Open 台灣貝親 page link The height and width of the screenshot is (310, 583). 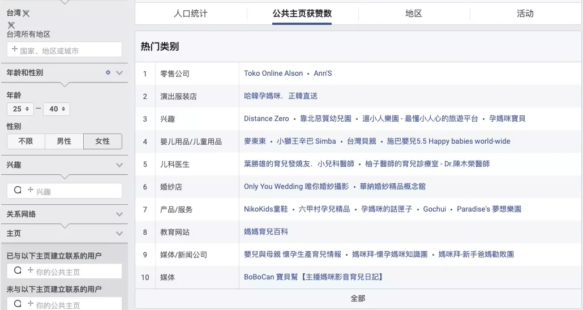361,141
